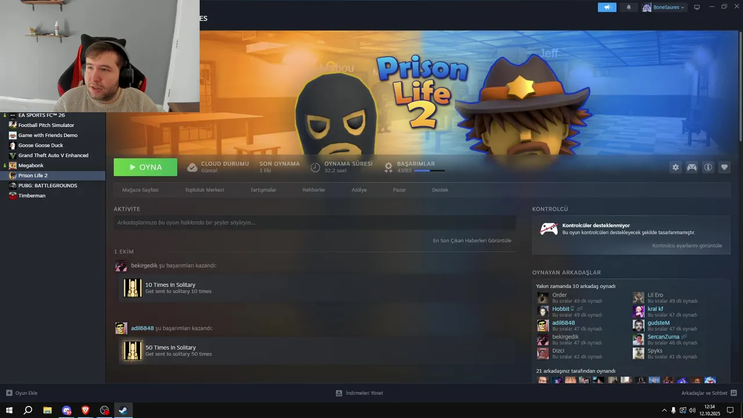Open adil6848's profile name in activity

(142, 328)
